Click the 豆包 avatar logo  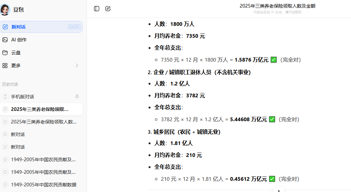click(5, 10)
